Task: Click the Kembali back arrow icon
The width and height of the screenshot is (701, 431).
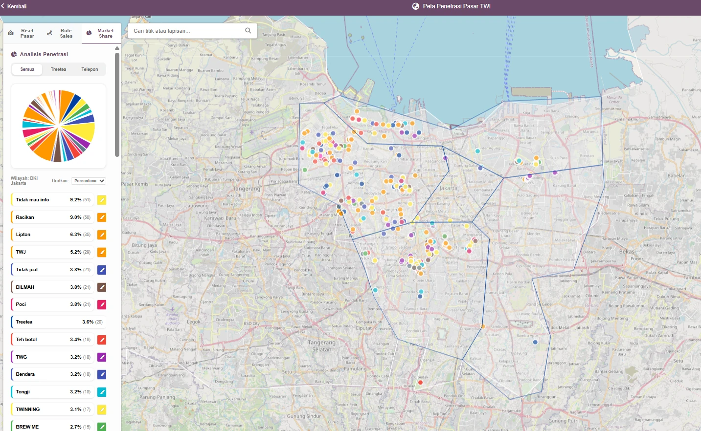Action: pyautogui.click(x=3, y=6)
